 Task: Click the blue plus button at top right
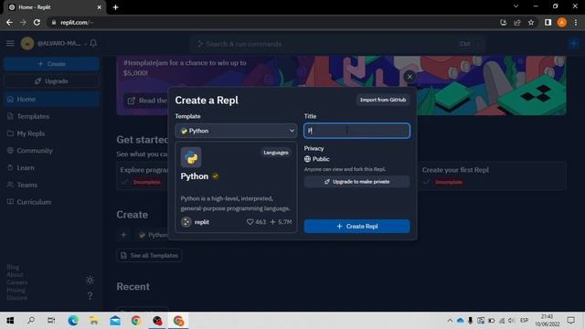pyautogui.click(x=574, y=44)
